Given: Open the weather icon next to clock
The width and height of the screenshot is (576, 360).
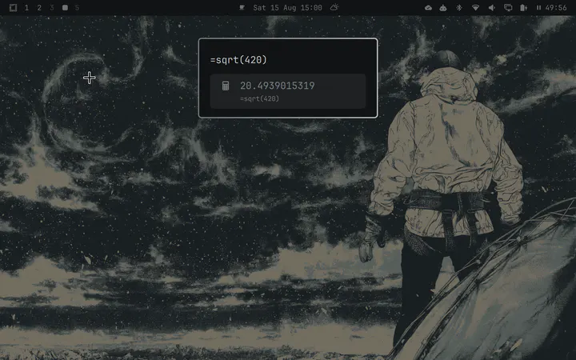Looking at the screenshot, I should tap(334, 7).
